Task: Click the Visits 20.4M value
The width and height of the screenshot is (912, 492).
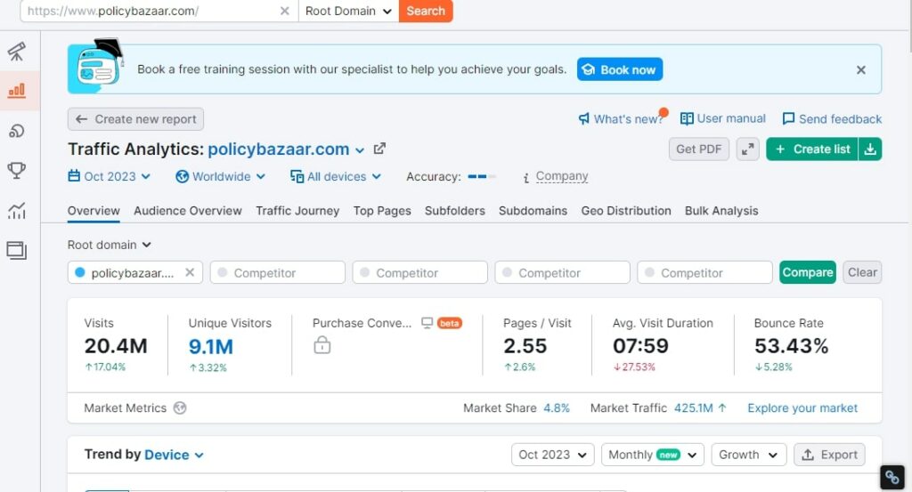Action: pyautogui.click(x=116, y=346)
